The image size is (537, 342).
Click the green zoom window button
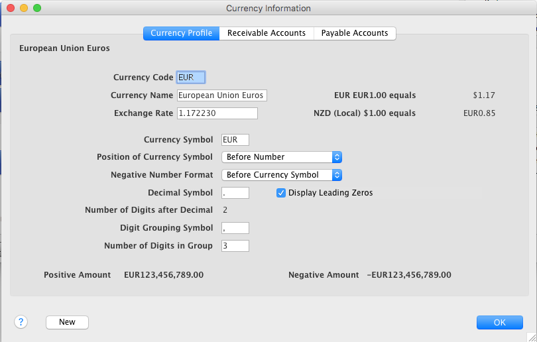[x=36, y=9]
